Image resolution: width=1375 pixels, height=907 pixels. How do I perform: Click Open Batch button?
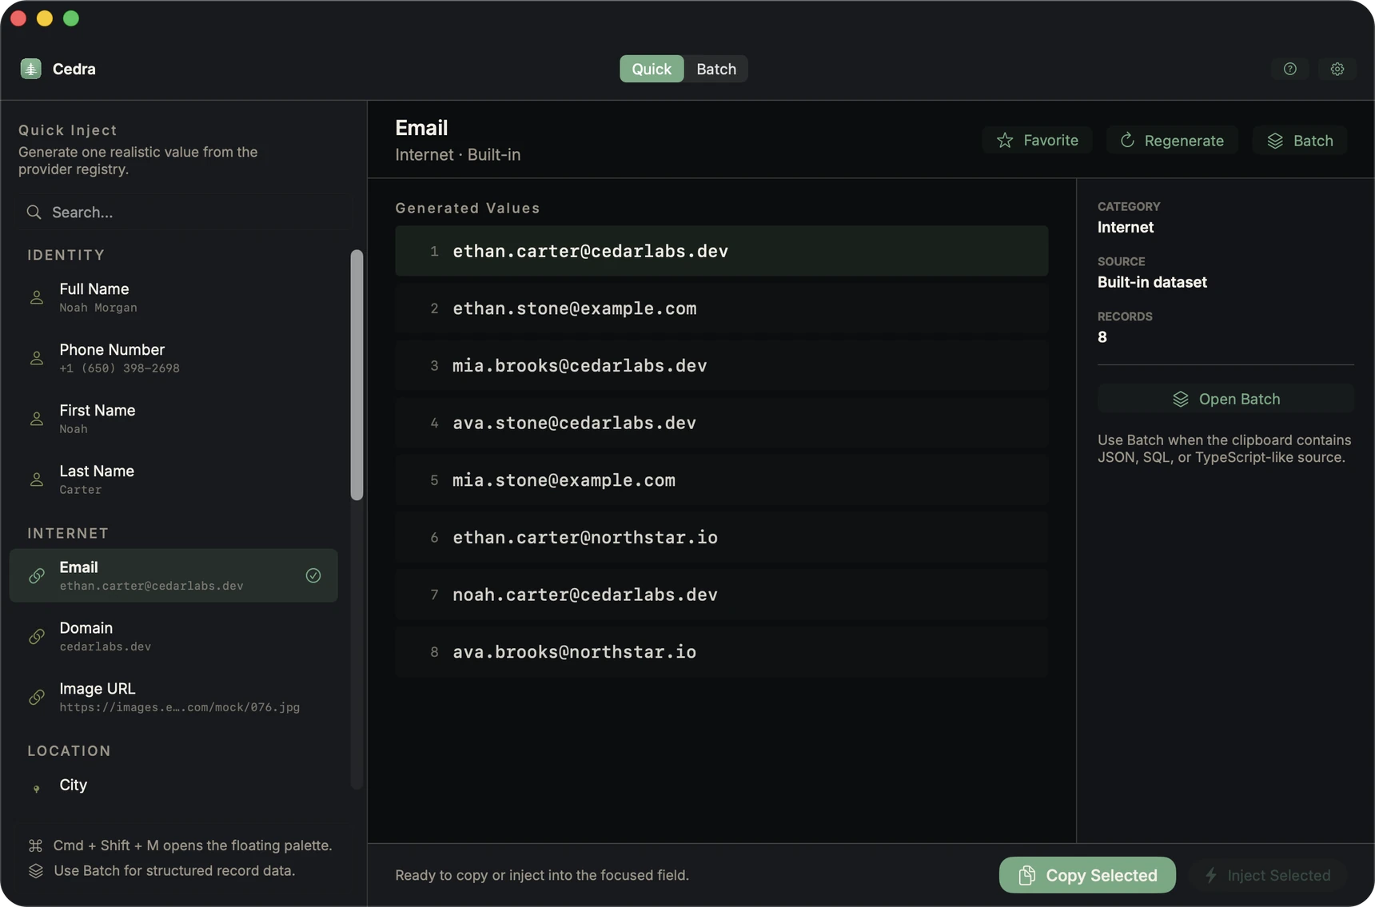1226,399
